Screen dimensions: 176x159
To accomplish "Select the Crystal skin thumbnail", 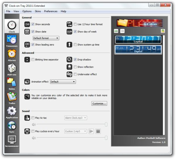I will point(138,39).
